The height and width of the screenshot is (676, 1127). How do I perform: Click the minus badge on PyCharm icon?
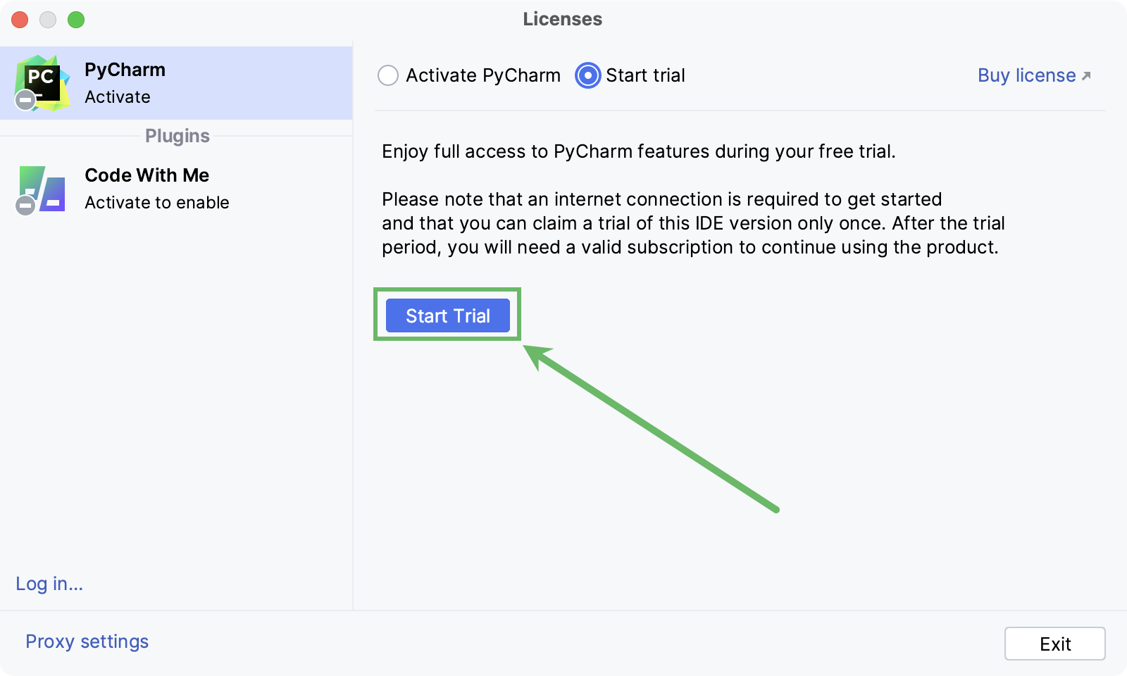[x=25, y=100]
